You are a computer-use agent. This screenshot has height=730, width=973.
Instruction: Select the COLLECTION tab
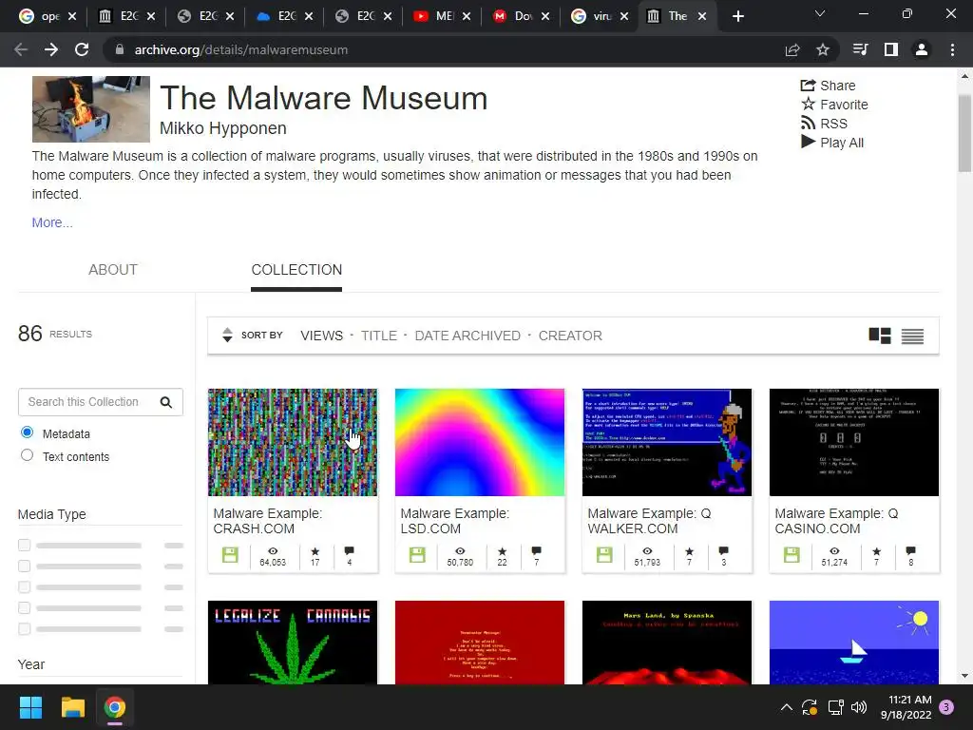[296, 270]
